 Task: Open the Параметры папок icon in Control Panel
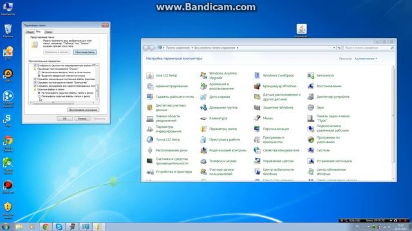203,129
